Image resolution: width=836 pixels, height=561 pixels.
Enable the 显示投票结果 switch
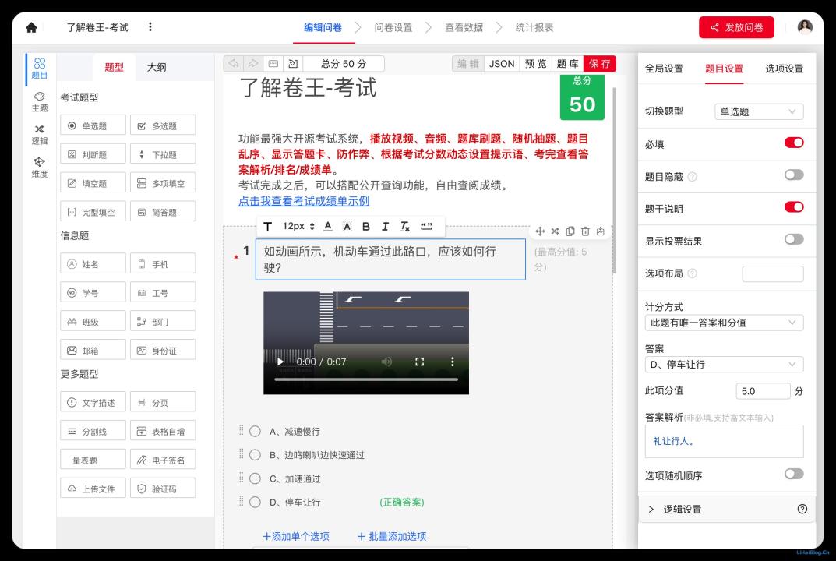[794, 239]
